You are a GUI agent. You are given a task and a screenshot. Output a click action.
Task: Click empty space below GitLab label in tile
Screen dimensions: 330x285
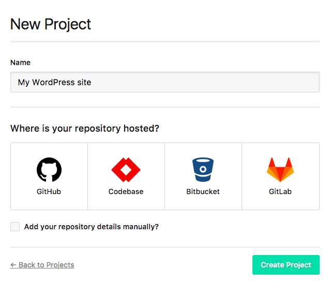[x=280, y=203]
